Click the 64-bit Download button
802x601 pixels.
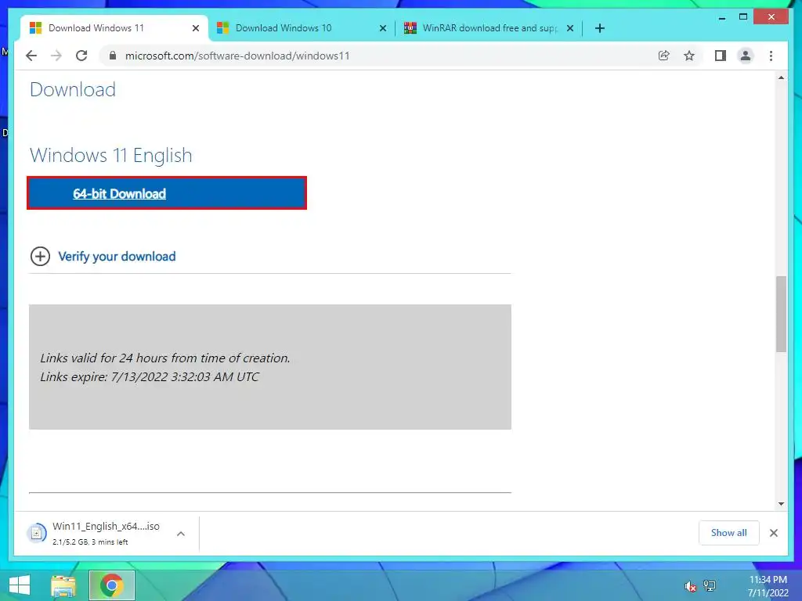coord(167,193)
